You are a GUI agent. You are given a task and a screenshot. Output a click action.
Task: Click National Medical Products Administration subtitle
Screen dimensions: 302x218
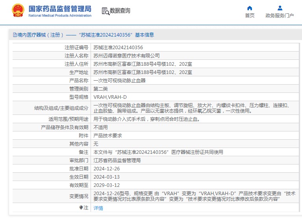pyautogui.click(x=60, y=16)
